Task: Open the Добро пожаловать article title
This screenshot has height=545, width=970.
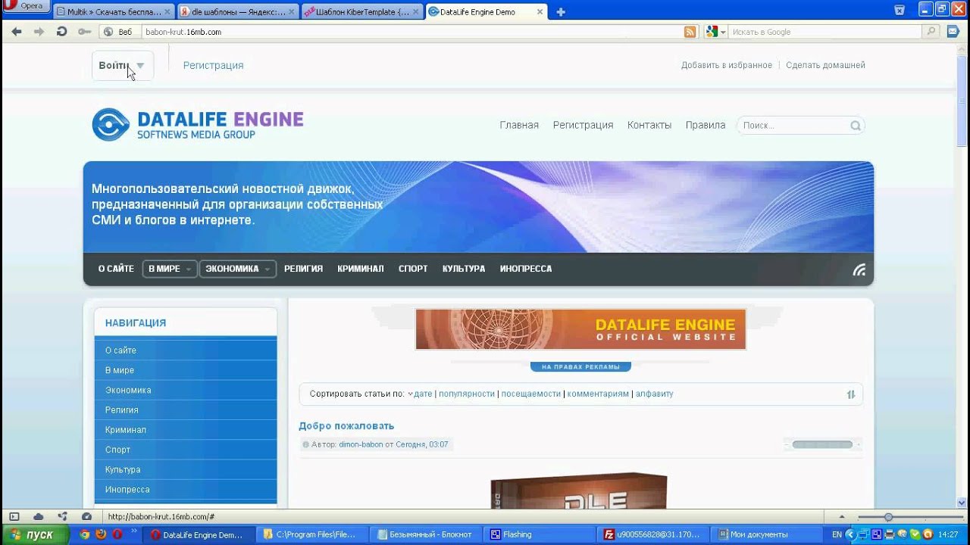Action: (x=346, y=426)
